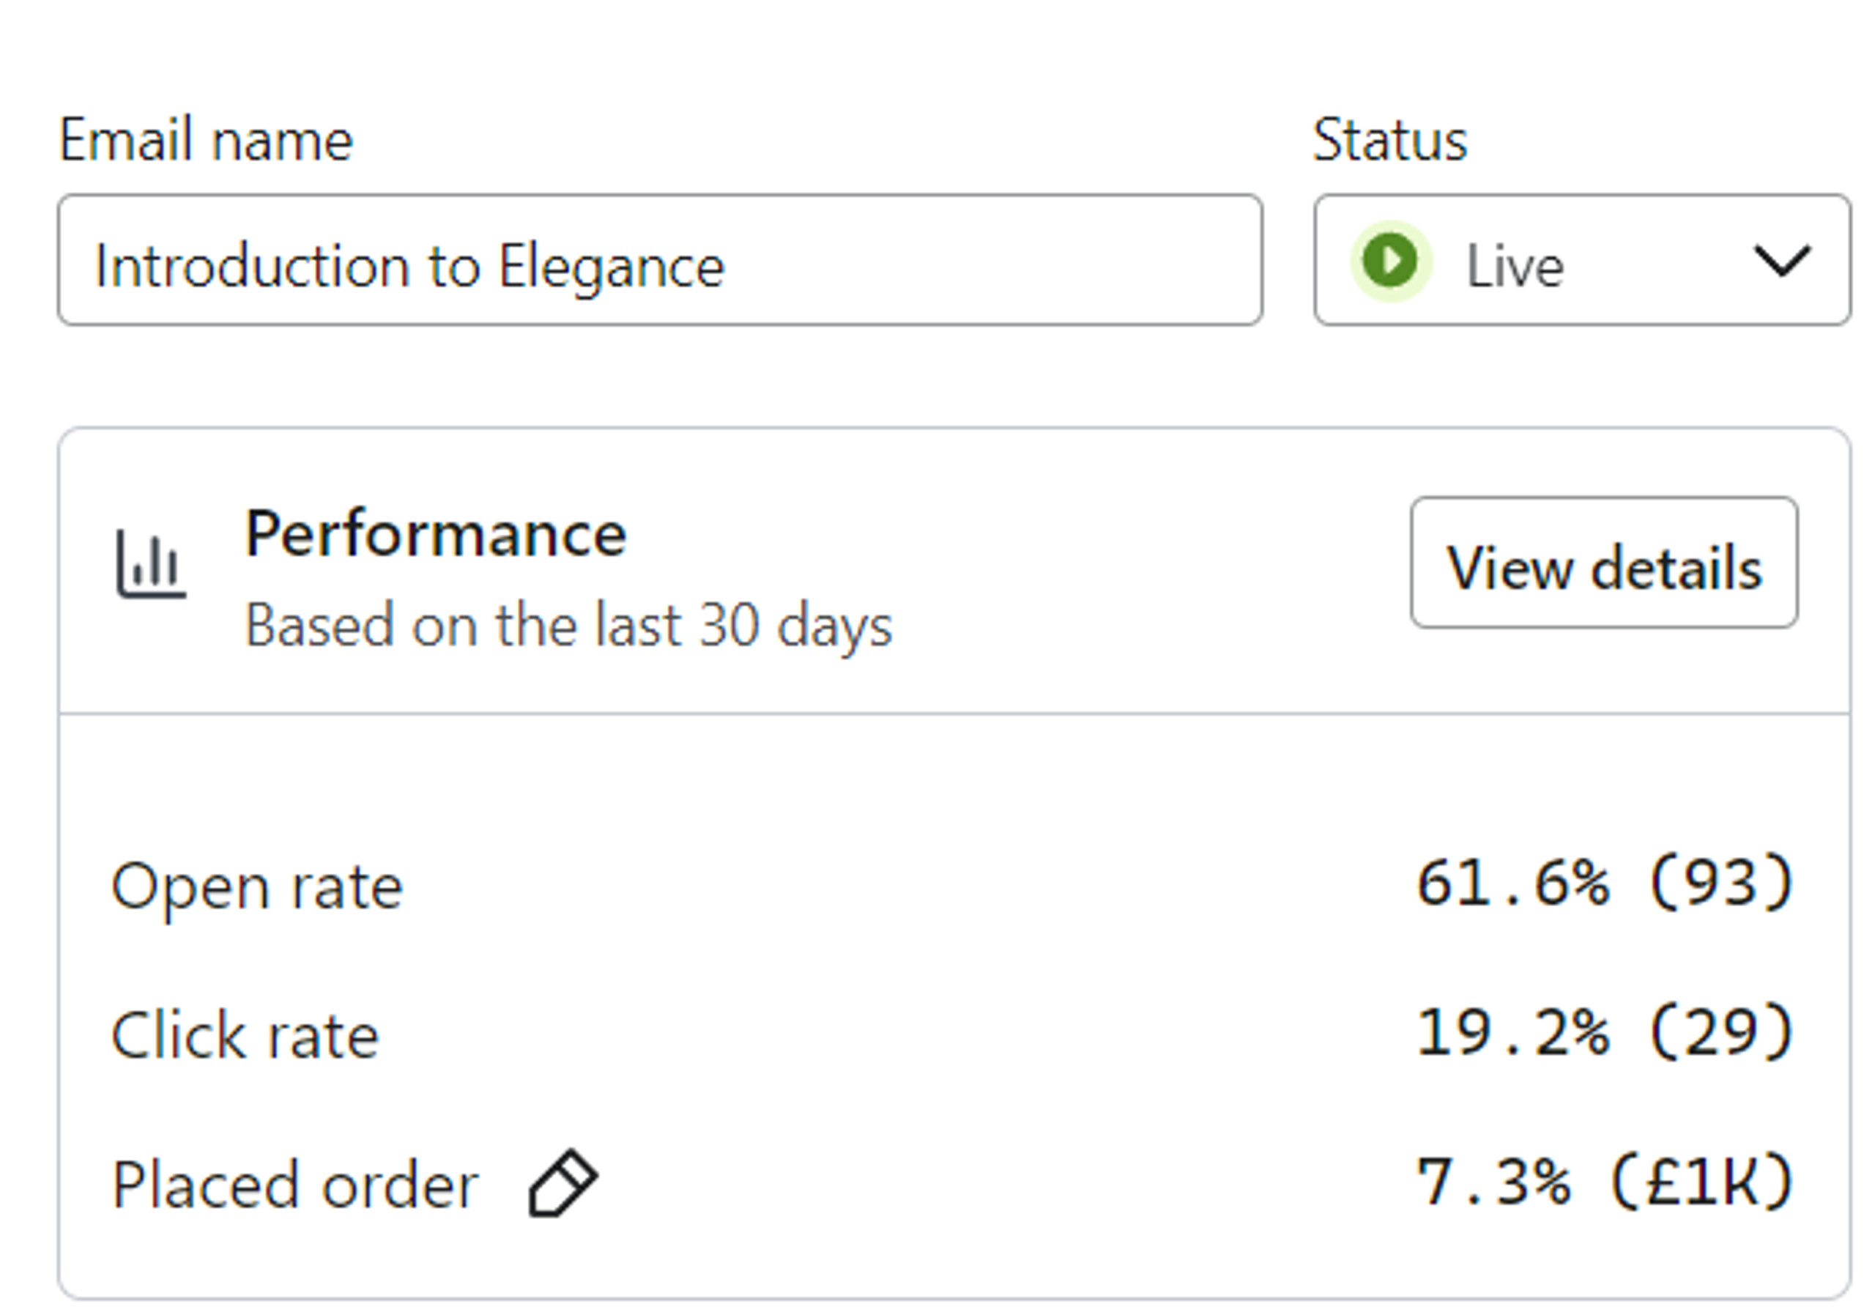The height and width of the screenshot is (1307, 1875).
Task: Expand the Status dropdown chevron arrow
Action: coord(1781,262)
